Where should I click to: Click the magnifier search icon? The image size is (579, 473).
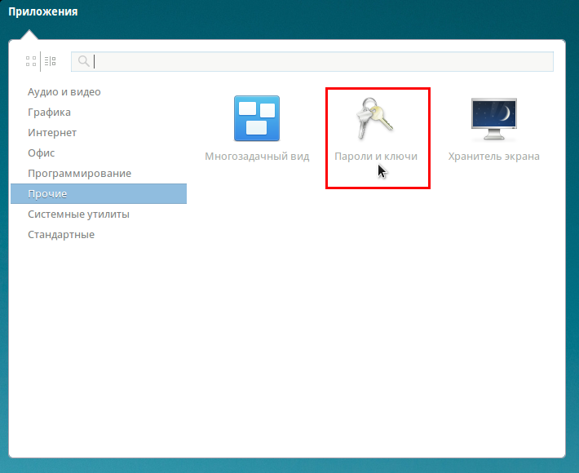(84, 61)
